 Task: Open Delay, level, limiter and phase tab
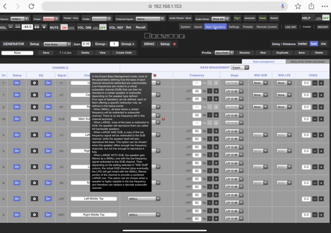pyautogui.click(x=306, y=62)
